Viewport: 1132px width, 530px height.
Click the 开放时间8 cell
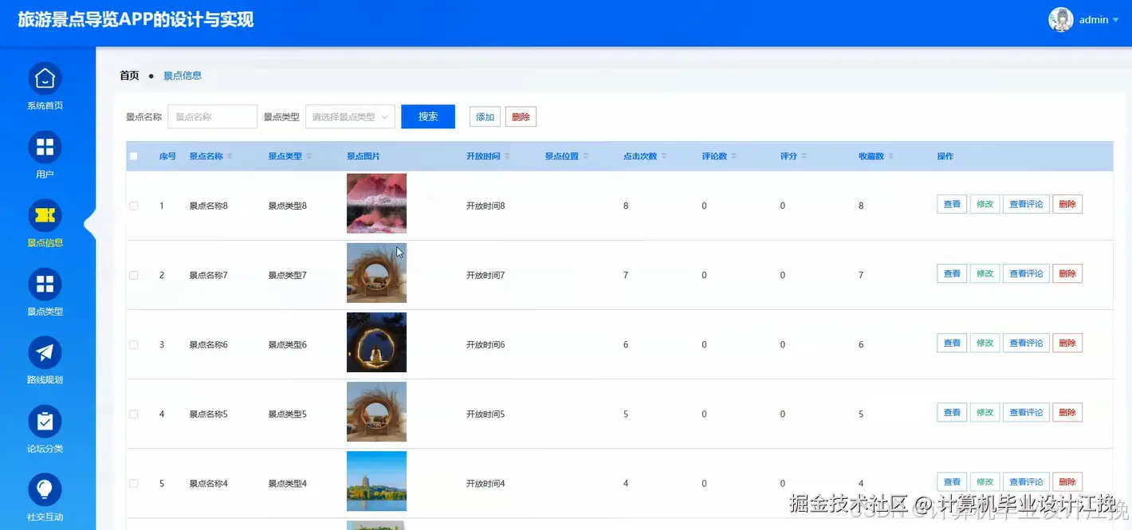point(485,206)
